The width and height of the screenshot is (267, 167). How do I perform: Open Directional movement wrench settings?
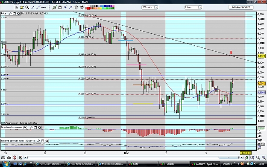[31, 127]
